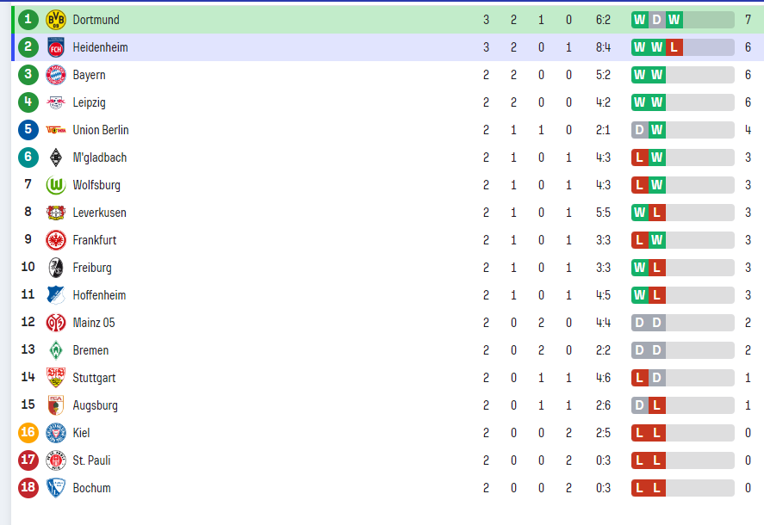Click the Bremen row in table

pyautogui.click(x=388, y=350)
